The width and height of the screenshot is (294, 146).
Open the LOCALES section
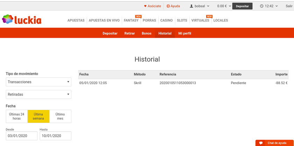221,20
